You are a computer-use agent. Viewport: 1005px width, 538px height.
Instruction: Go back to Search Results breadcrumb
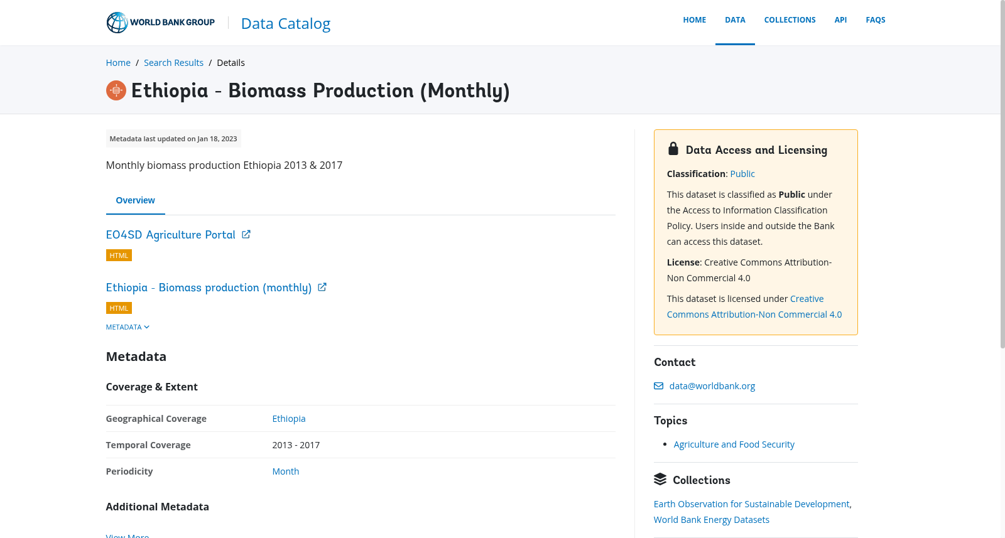[x=173, y=63]
